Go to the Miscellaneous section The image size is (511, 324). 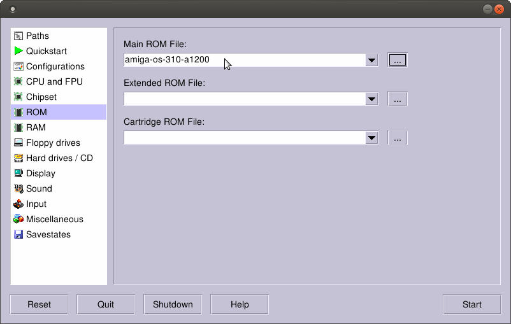[54, 219]
